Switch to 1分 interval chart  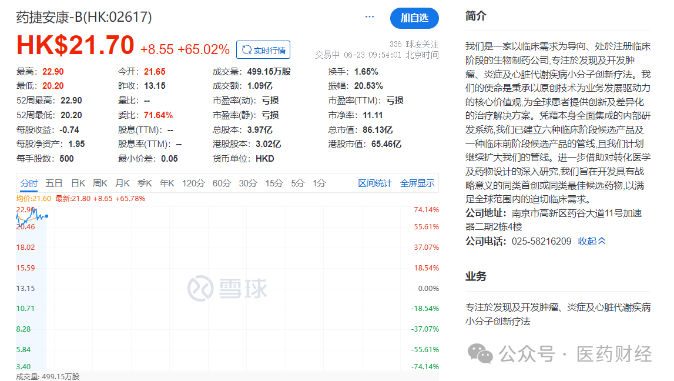pos(319,183)
